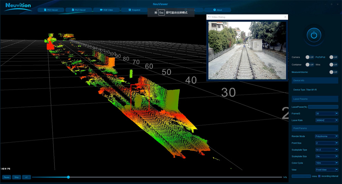Click the LaserPower(%) input field
The width and height of the screenshot is (342, 184).
[323, 107]
